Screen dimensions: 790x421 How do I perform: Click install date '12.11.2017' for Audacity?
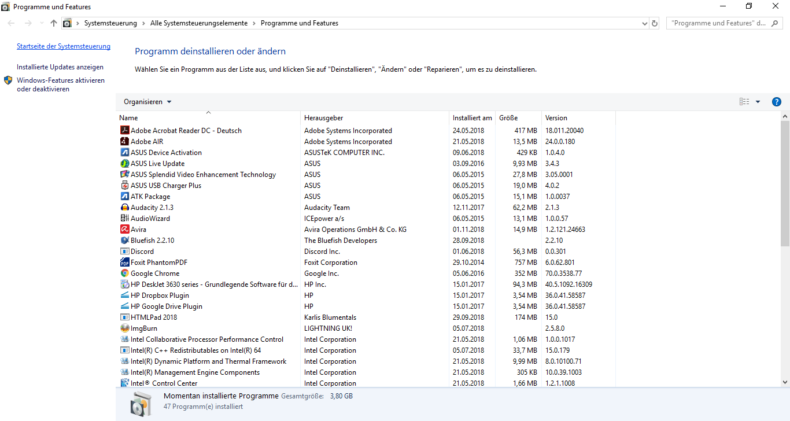468,207
